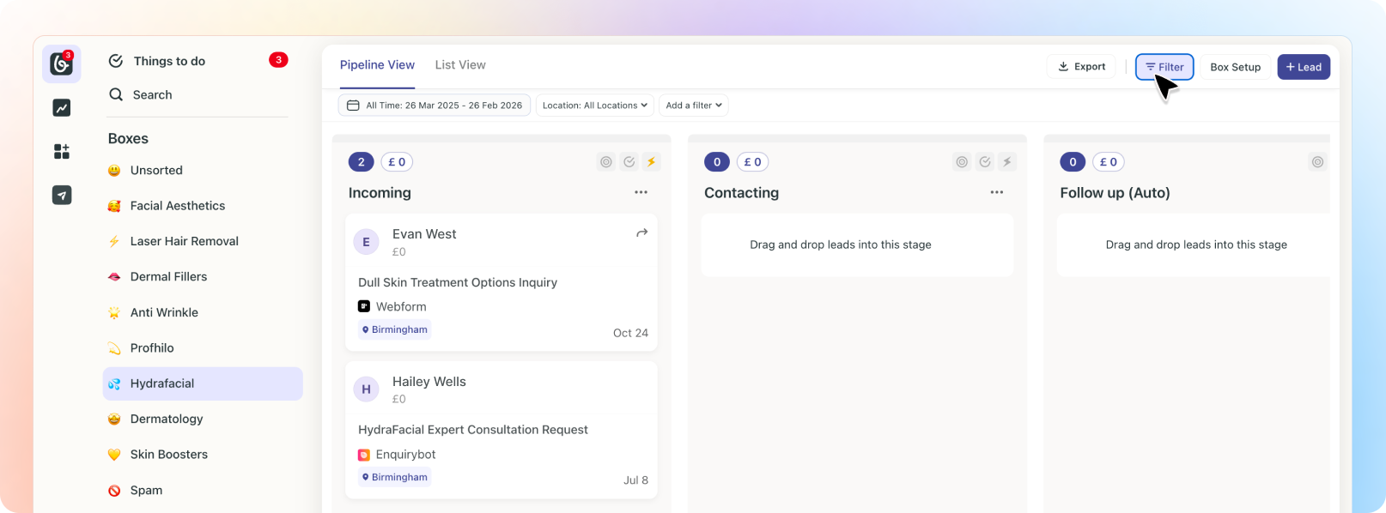Open the three-dot menu for Contacting

tap(996, 192)
